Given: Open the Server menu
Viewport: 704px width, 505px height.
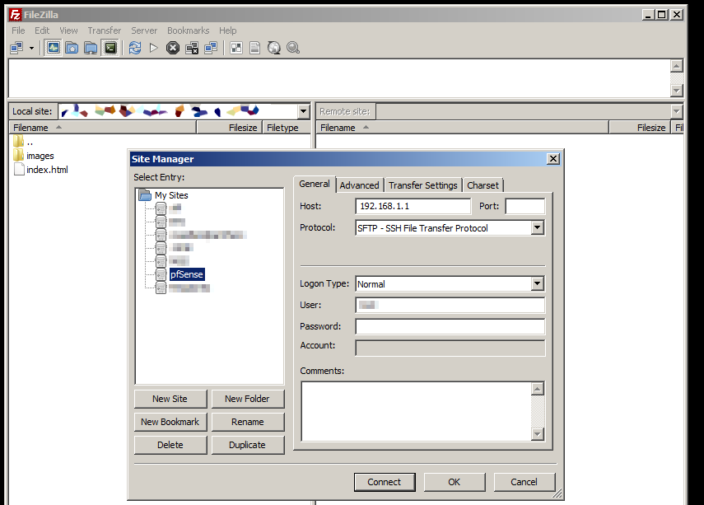Looking at the screenshot, I should [144, 30].
